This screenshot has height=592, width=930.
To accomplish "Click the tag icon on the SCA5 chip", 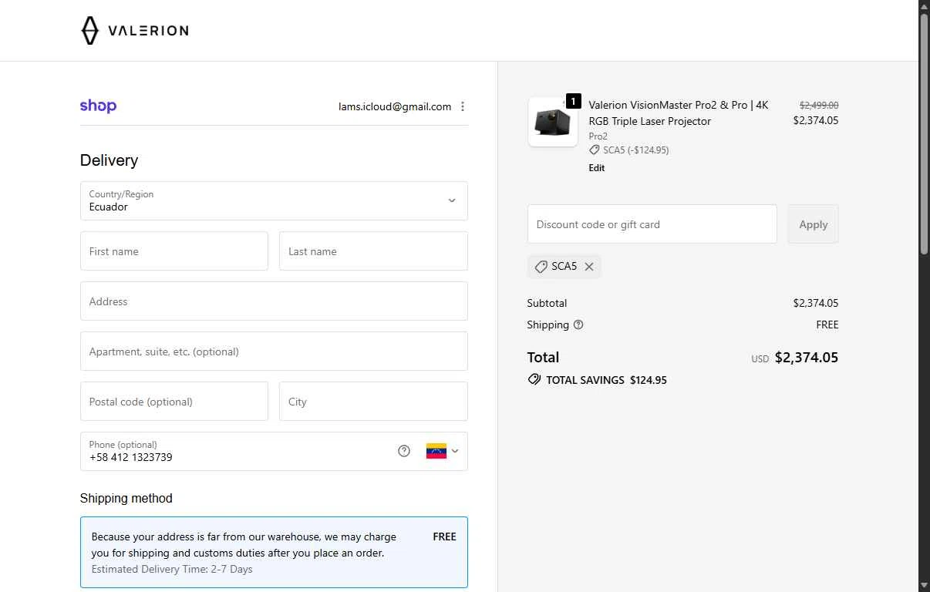I will coord(541,267).
